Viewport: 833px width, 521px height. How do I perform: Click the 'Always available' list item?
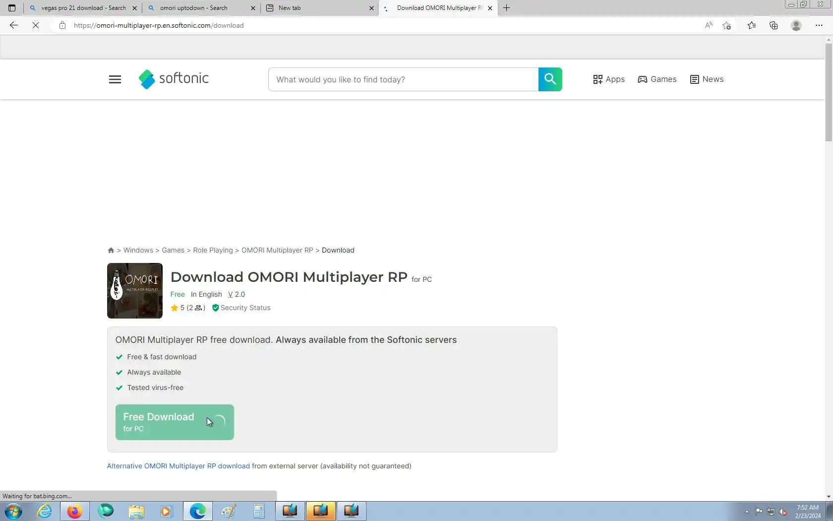pos(154,373)
